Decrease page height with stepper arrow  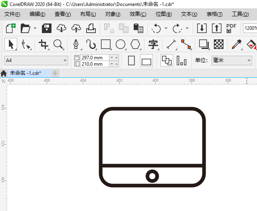tap(112, 64)
